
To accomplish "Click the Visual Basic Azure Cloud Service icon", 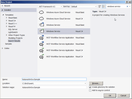I will [41, 12].
